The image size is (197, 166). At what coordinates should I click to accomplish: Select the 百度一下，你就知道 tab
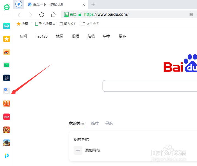pyautogui.click(x=56, y=4)
